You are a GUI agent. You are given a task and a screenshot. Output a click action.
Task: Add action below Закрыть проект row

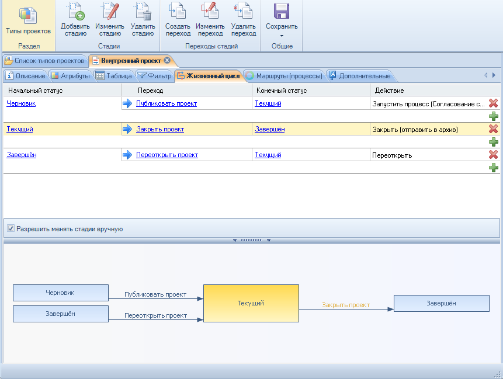coord(494,142)
